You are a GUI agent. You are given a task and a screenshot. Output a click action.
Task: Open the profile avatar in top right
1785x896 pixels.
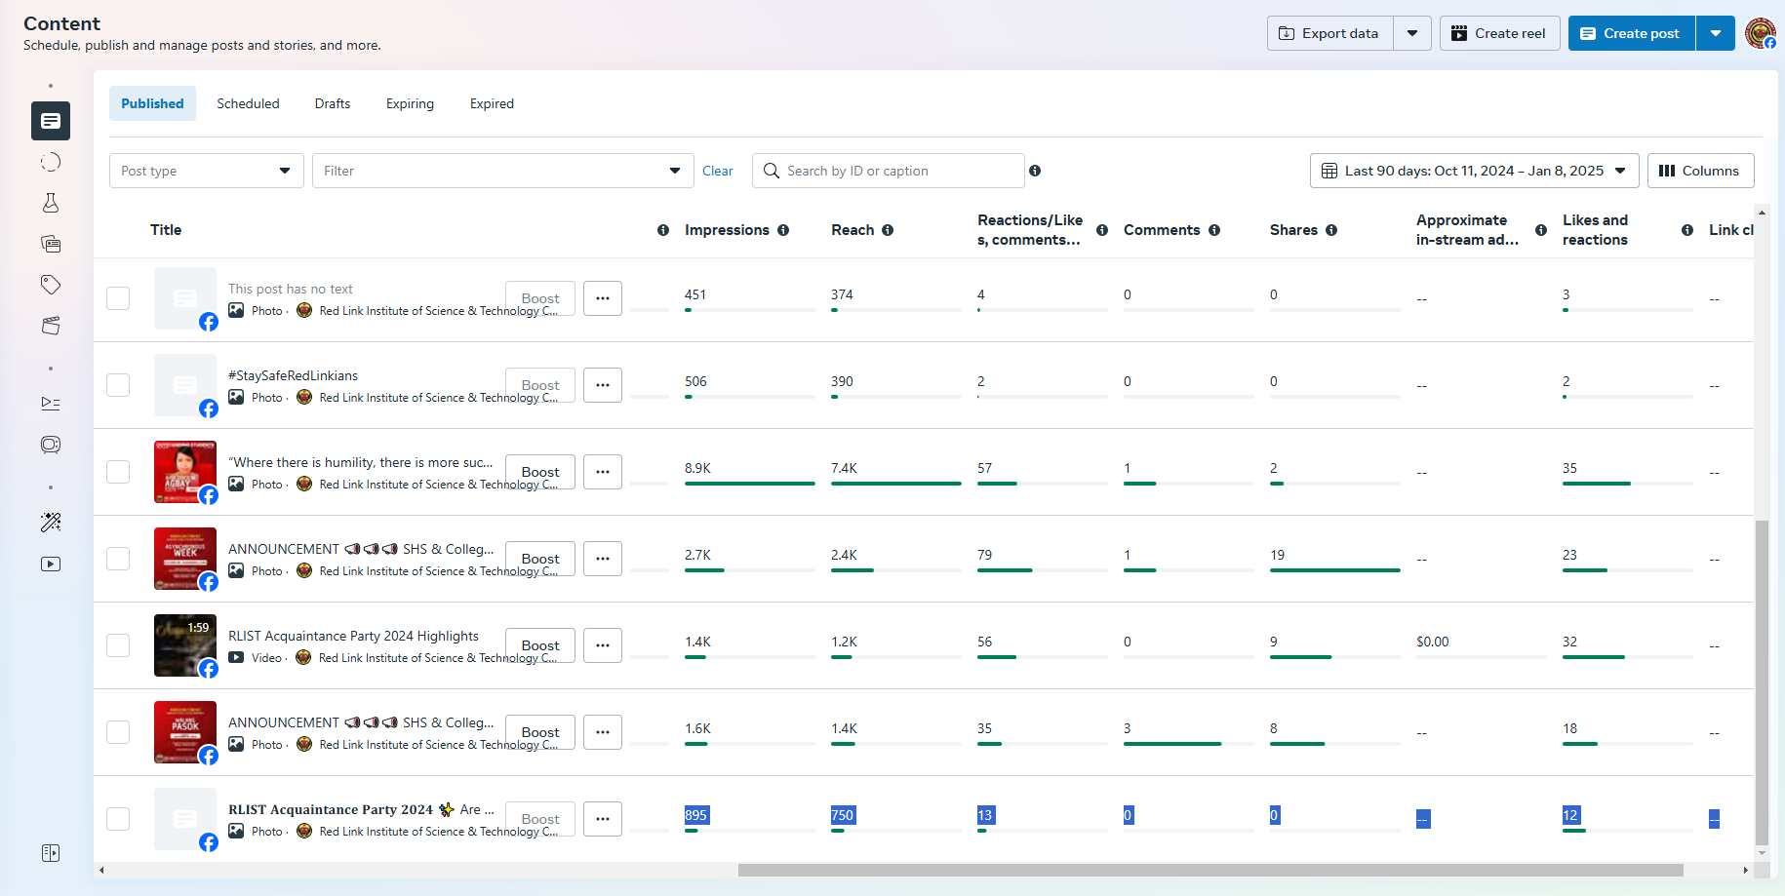1760,33
